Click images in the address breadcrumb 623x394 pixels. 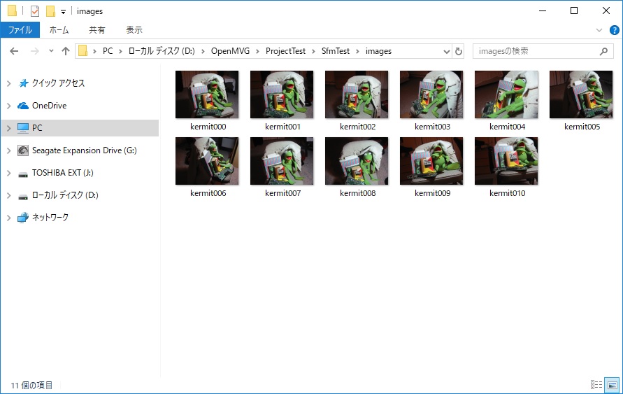tap(379, 51)
